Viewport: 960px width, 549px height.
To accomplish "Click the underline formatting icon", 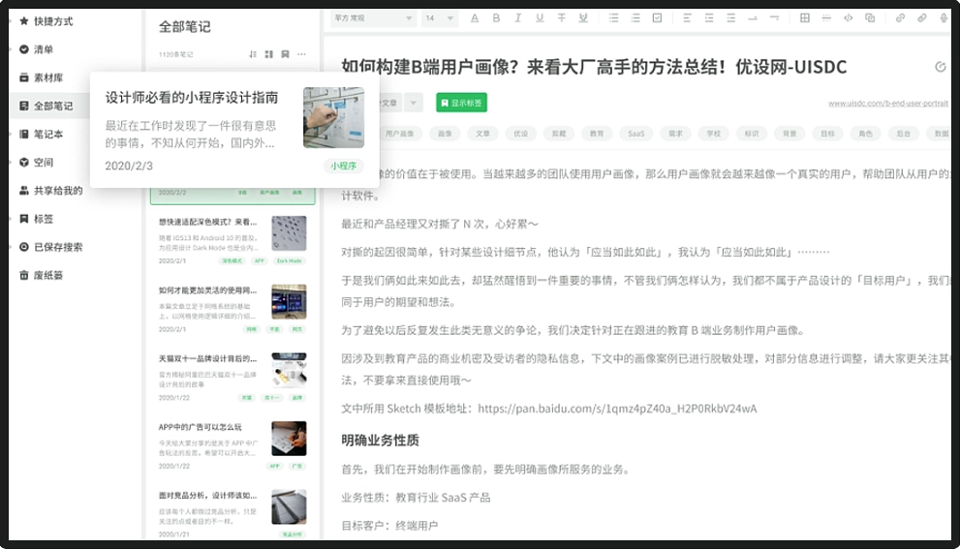I will (x=542, y=17).
